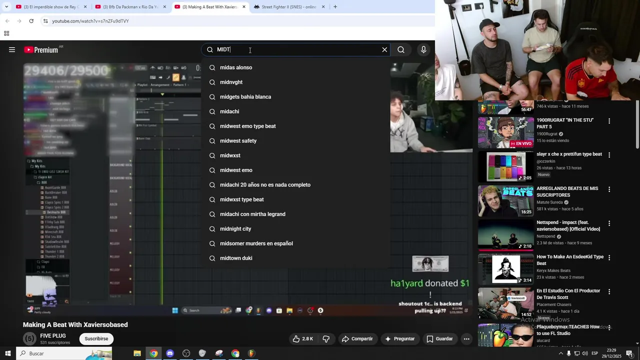Open 'En El Estudio Con El Productor' thumbnail
Viewport: 640px width, 360px height.
click(x=505, y=303)
